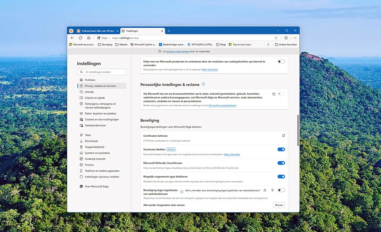The height and width of the screenshot is (232, 381).
Task: Select Startpagina en nieuwe tabbladpagina
Action: click(102, 105)
